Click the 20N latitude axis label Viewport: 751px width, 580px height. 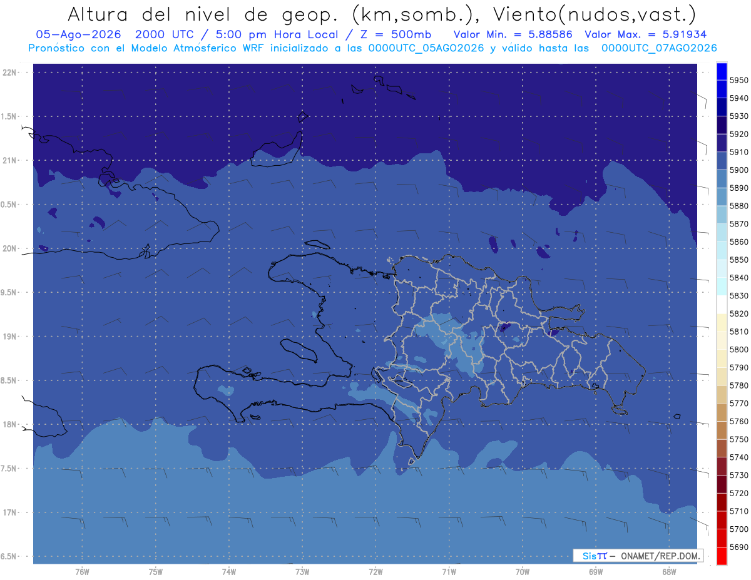click(x=10, y=248)
